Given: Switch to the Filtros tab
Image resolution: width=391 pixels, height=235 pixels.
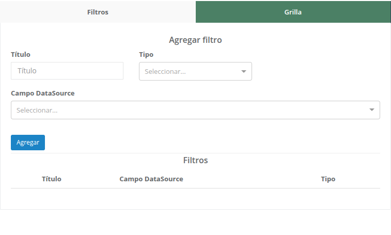Looking at the screenshot, I should click(98, 12).
